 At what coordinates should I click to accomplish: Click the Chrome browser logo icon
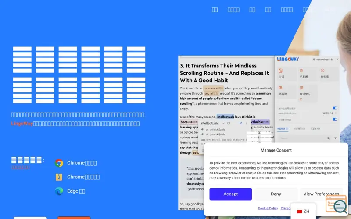[59, 163]
